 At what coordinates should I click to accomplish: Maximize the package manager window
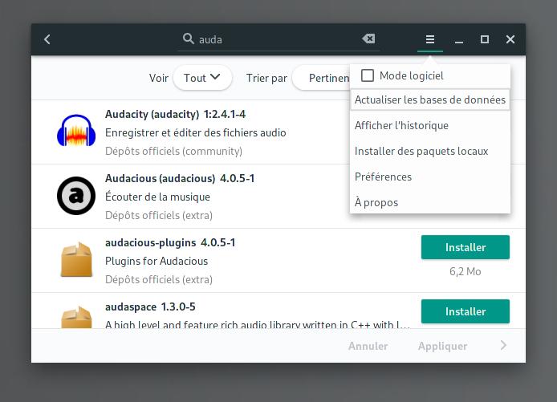[485, 39]
